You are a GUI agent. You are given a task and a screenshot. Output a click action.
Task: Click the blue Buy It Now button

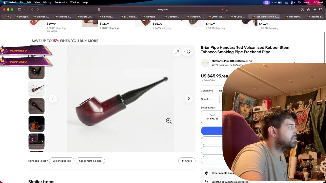[212, 131]
